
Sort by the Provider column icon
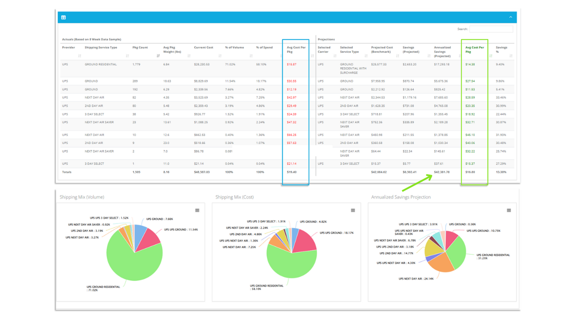[x=80, y=56]
